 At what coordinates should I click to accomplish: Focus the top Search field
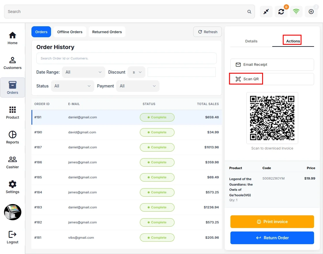129,12
